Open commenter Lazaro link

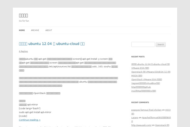coord(135,117)
